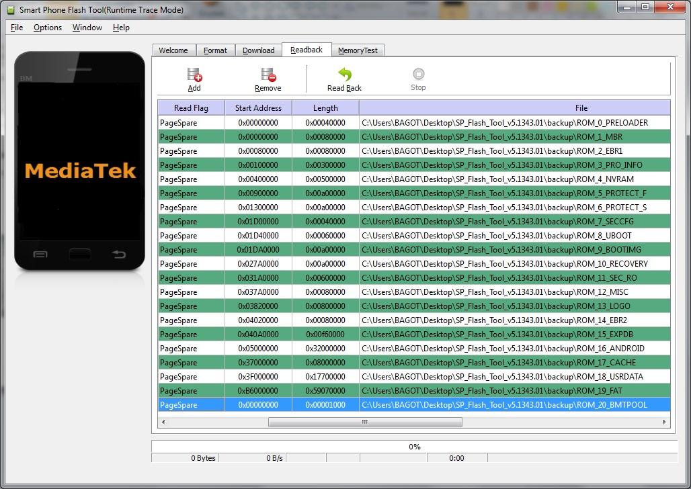The image size is (691, 489).
Task: Open the Help menu
Action: click(x=121, y=28)
